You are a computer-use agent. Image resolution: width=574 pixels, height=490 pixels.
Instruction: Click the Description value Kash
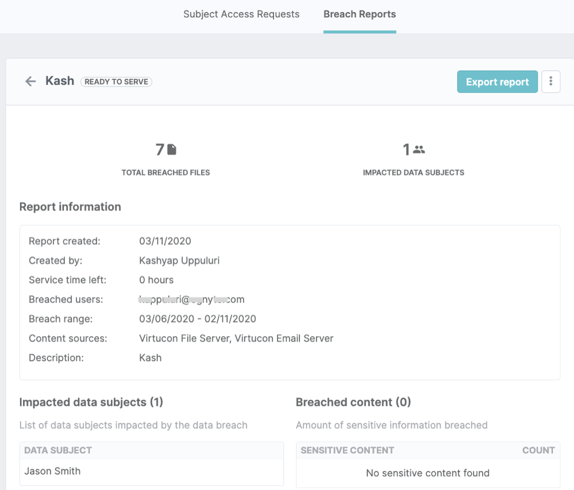click(x=150, y=357)
